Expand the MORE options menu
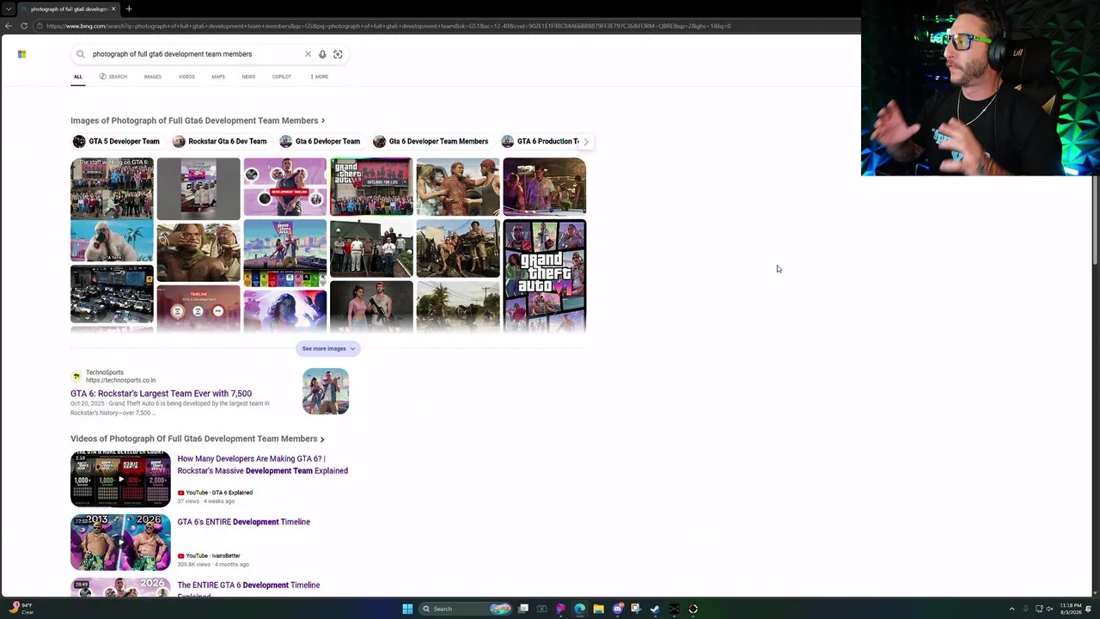This screenshot has width=1100, height=619. click(x=320, y=77)
